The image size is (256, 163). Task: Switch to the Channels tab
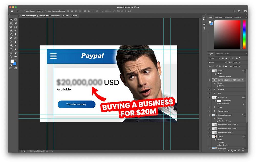pyautogui.click(x=219, y=54)
